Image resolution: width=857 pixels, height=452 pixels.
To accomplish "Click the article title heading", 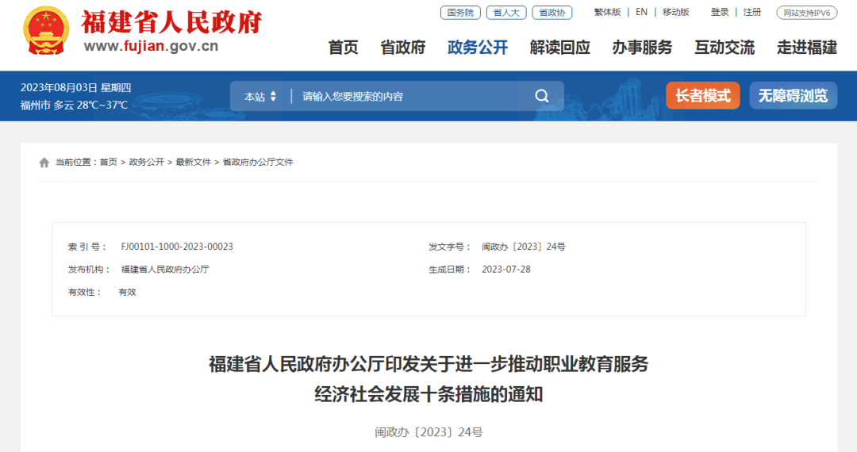I will 428,379.
